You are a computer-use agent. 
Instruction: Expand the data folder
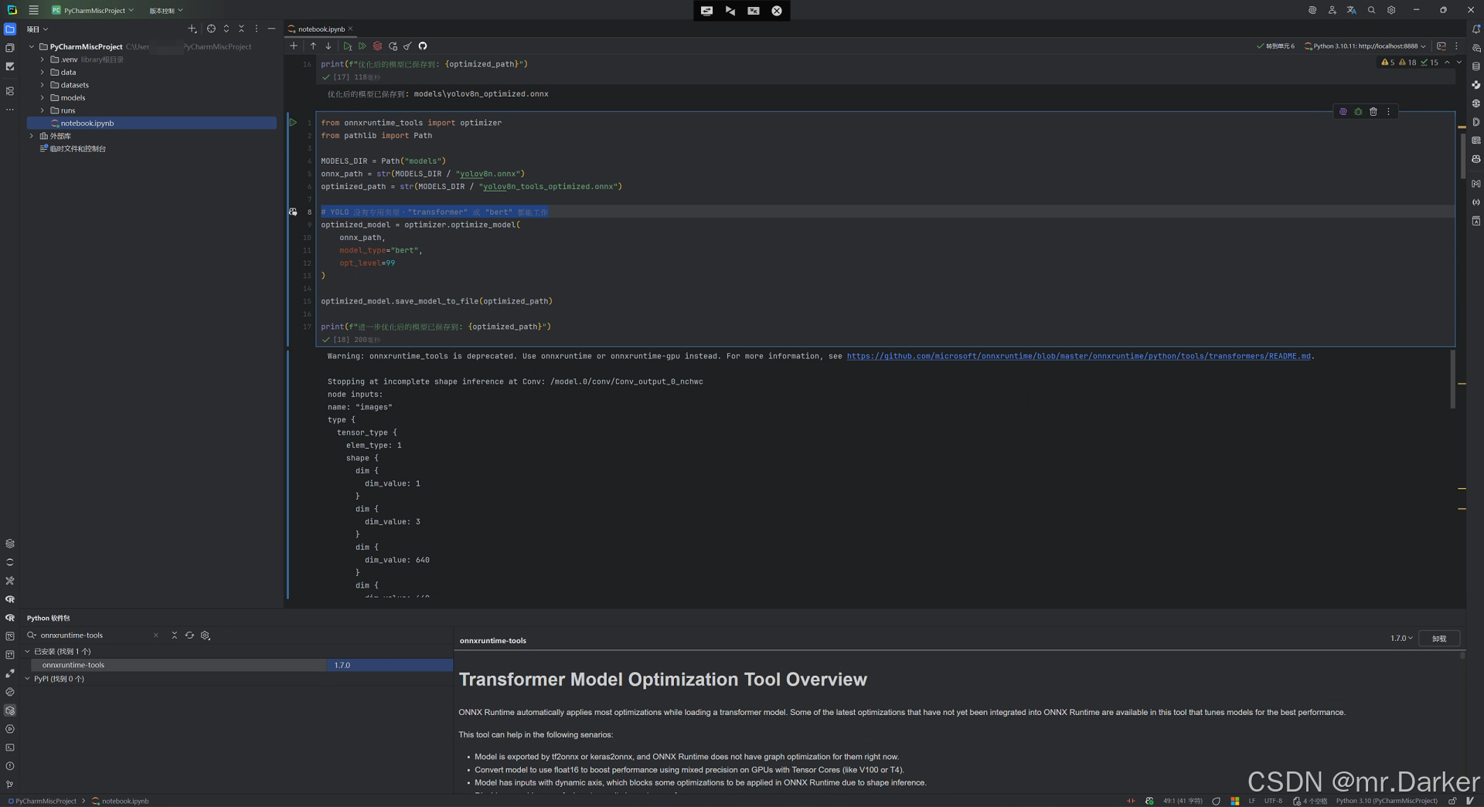coord(43,72)
